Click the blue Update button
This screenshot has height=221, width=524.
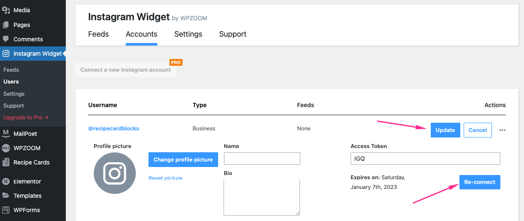click(445, 130)
